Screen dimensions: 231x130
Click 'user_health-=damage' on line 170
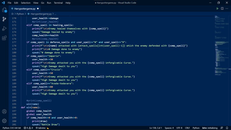coord(45,18)
